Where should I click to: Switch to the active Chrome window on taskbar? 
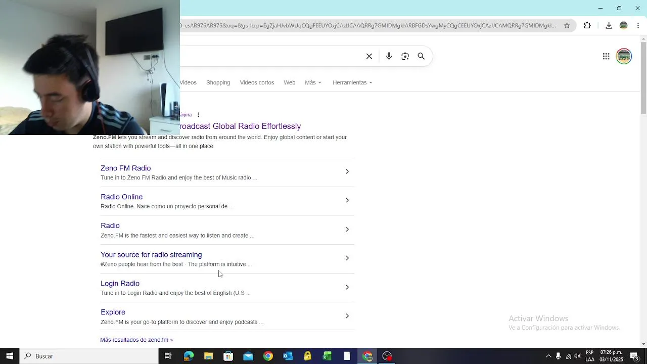(x=367, y=356)
